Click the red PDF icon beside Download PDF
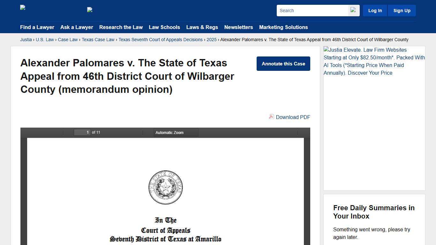 [x=271, y=117]
